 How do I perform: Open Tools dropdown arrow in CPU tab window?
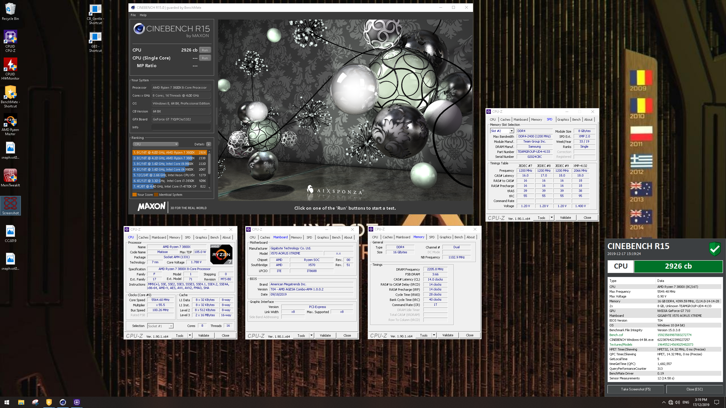pyautogui.click(x=190, y=335)
